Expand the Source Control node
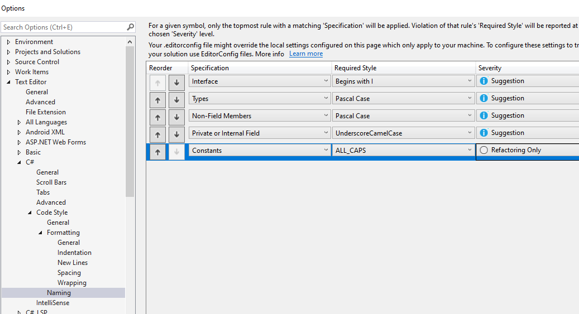 pyautogui.click(x=8, y=62)
